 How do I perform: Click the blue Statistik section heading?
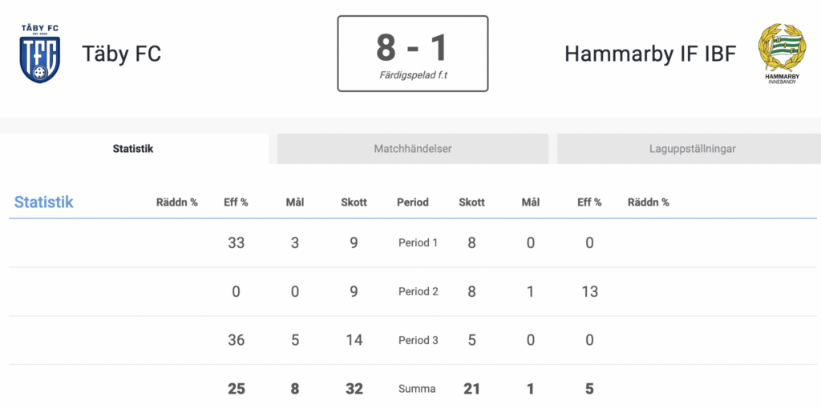(x=44, y=202)
